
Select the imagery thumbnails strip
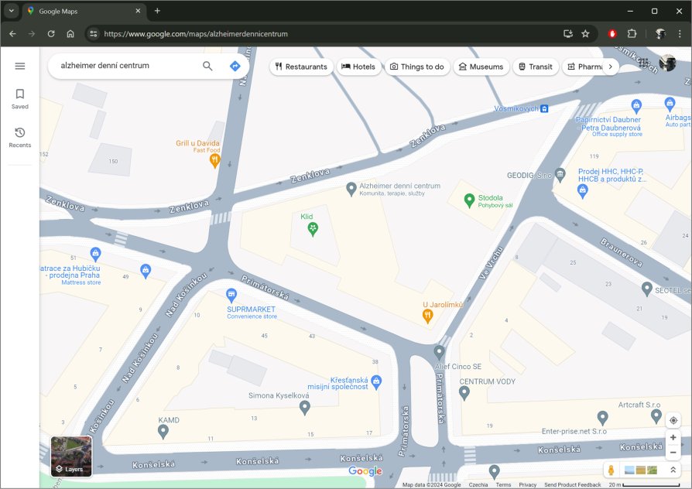coord(641,470)
